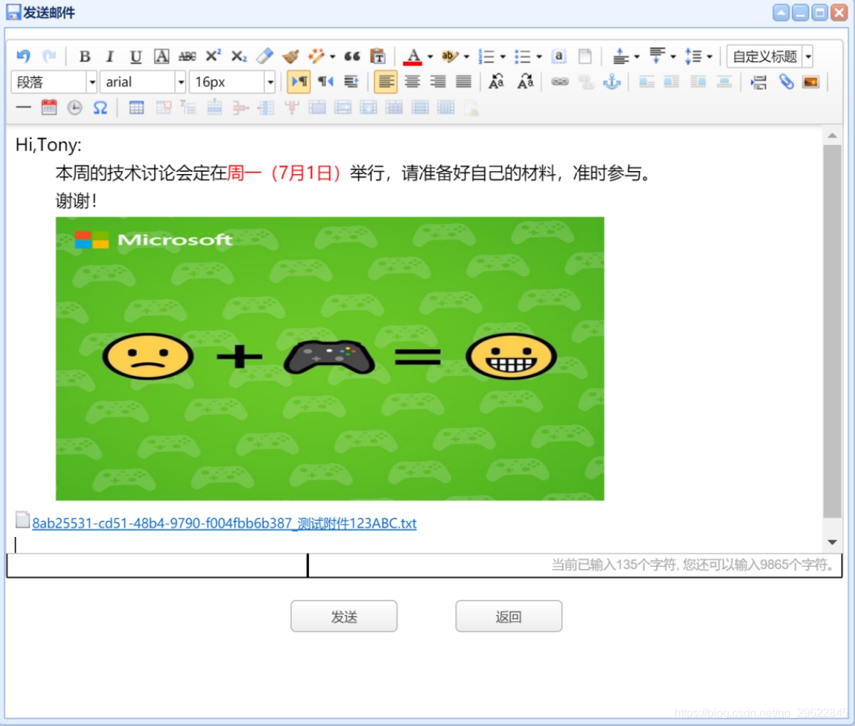Set left-to-right text direction

(299, 82)
